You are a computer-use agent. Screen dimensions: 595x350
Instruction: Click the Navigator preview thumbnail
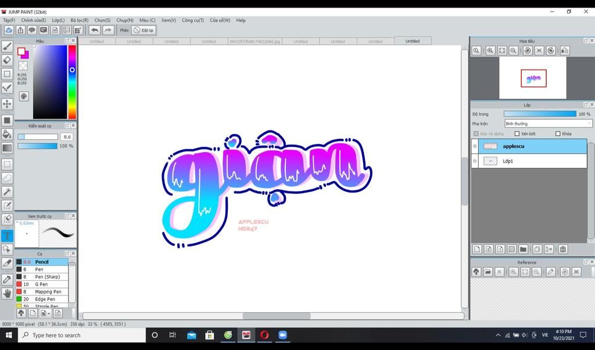tap(532, 78)
